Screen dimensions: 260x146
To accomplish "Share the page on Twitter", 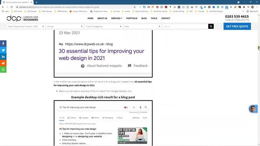I will point(3,50).
